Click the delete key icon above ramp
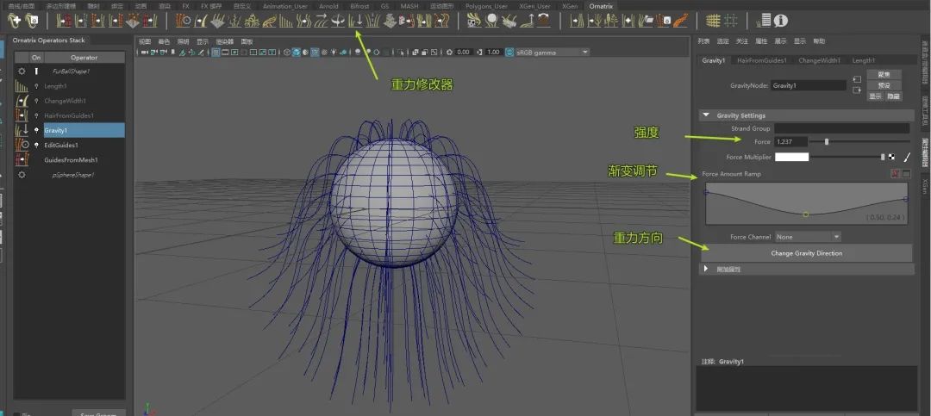 click(x=894, y=174)
